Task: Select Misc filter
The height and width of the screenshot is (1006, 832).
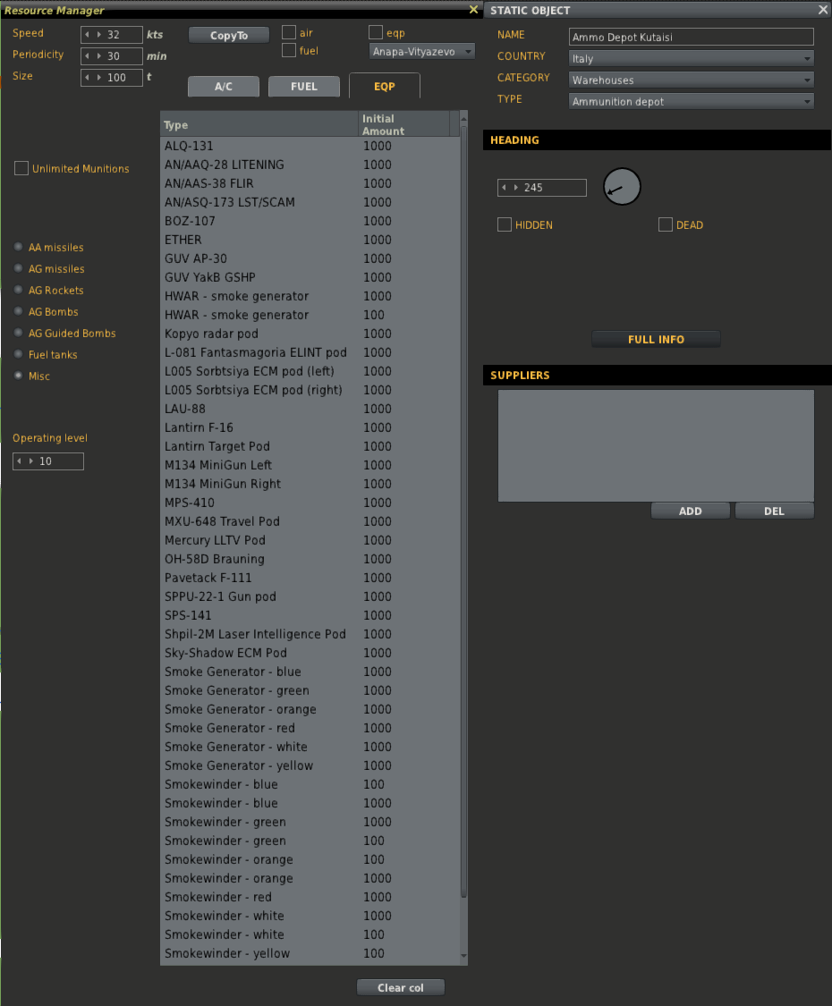Action: click(18, 376)
